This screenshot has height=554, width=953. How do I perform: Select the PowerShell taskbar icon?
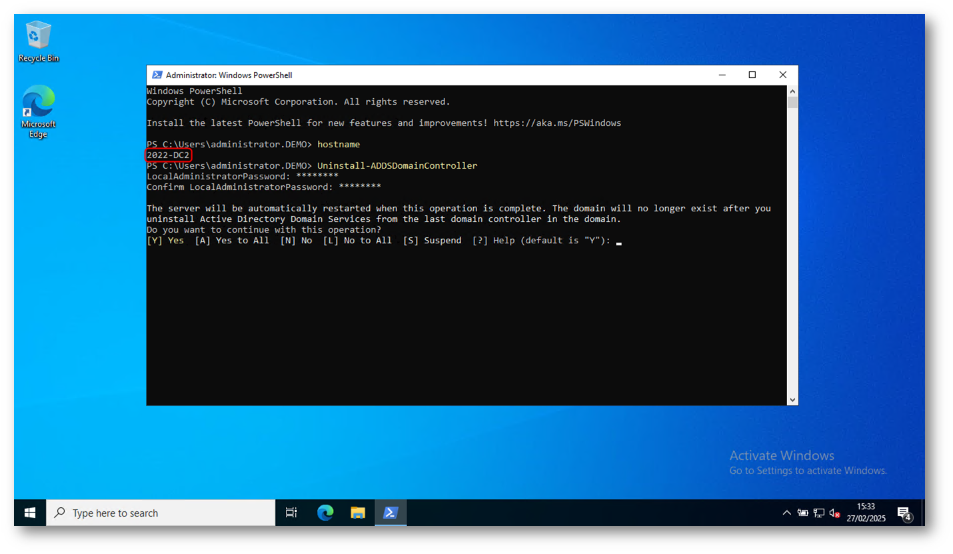click(391, 513)
